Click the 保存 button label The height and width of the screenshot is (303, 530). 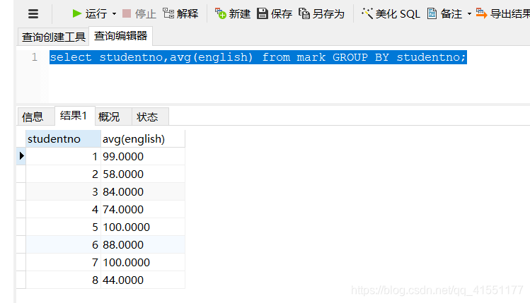coord(282,14)
